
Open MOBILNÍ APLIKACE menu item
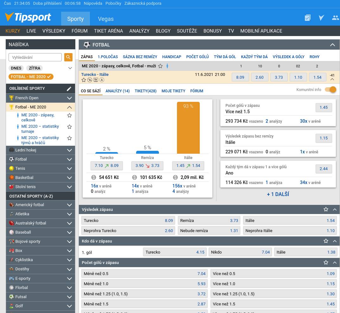261,31
